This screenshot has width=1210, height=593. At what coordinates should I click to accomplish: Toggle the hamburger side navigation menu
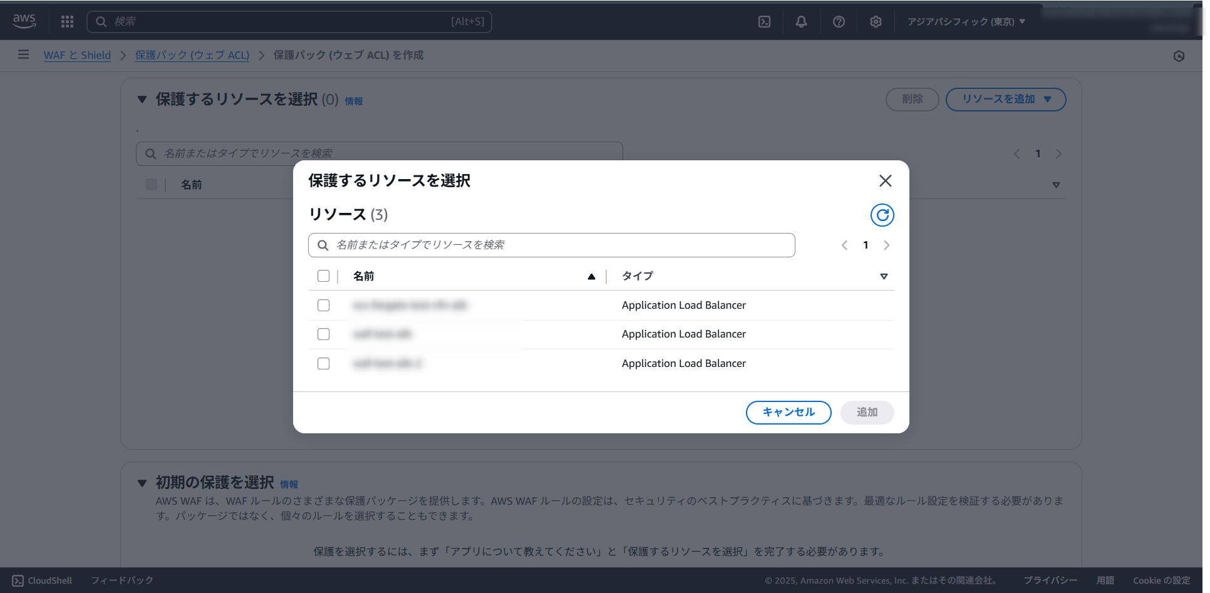23,55
